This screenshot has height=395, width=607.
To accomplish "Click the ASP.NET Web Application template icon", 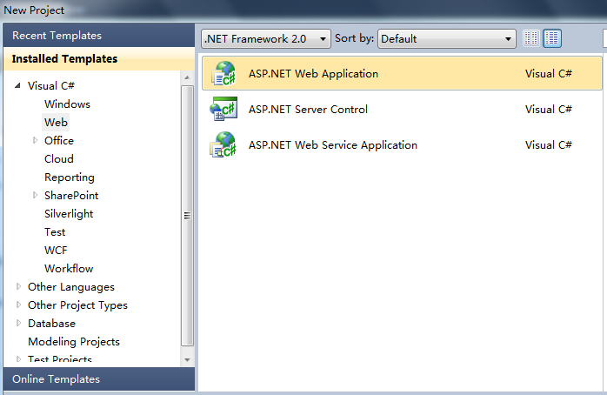I will click(223, 74).
